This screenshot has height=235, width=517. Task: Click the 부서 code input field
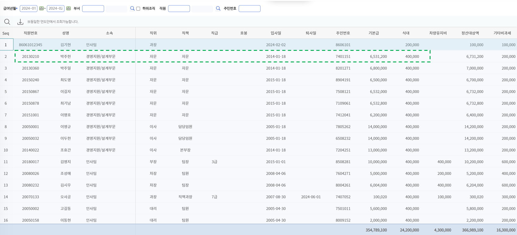pos(93,9)
